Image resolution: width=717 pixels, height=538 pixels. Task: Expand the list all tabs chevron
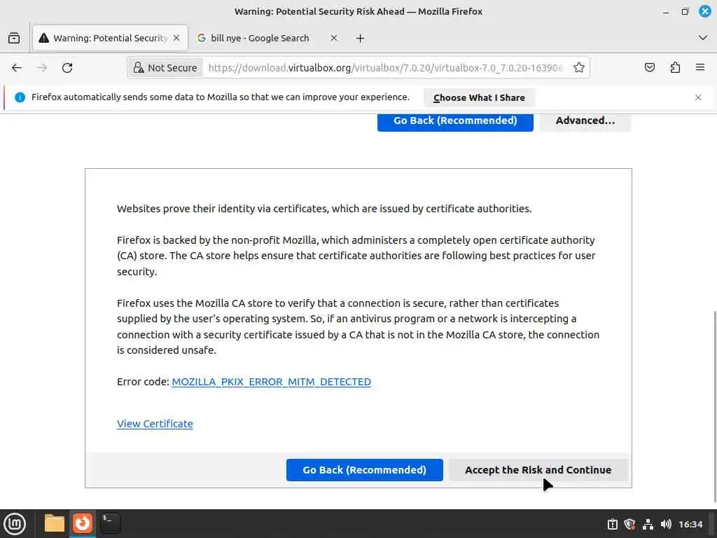[703, 38]
